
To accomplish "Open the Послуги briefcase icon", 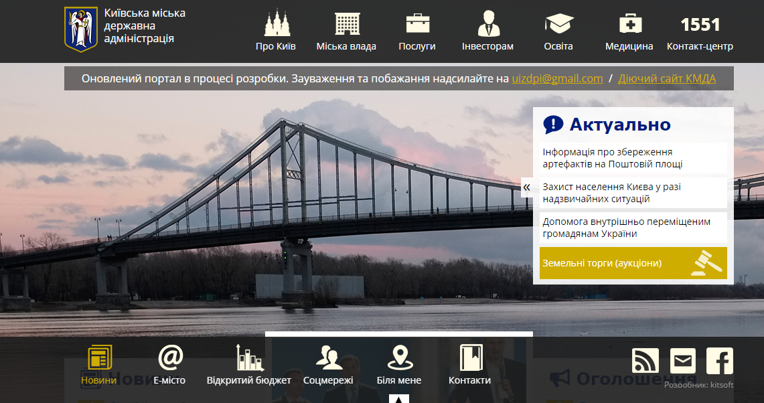I will pyautogui.click(x=417, y=23).
